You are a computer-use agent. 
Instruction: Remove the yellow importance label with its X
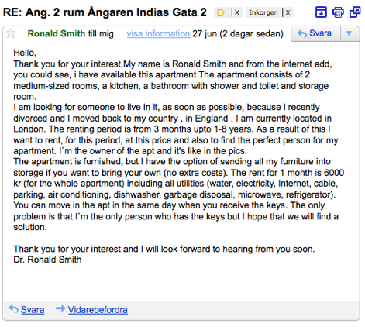pos(237,12)
